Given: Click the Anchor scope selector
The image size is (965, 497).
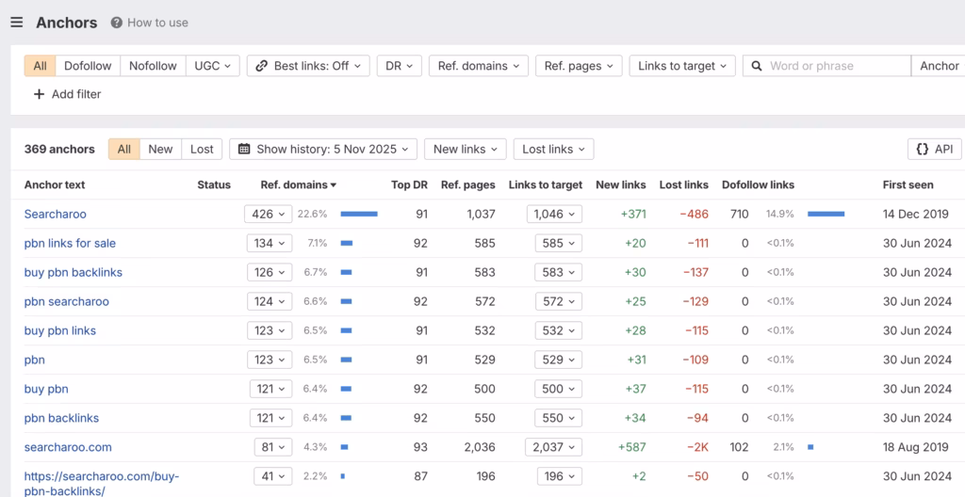Looking at the screenshot, I should tap(939, 66).
